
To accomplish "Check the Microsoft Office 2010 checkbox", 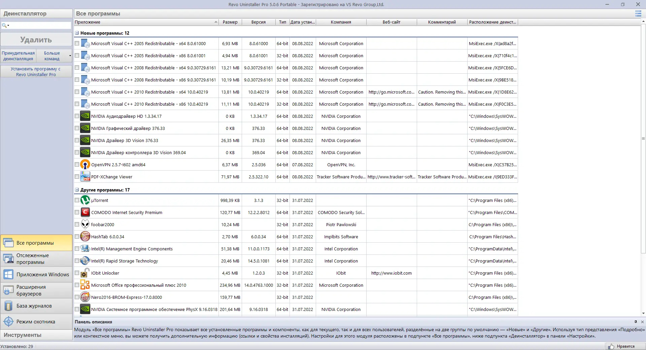I will (x=77, y=285).
